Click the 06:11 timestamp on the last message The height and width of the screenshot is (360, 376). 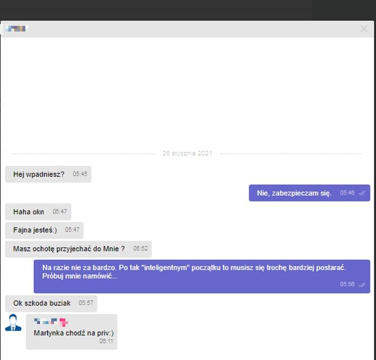(106, 341)
